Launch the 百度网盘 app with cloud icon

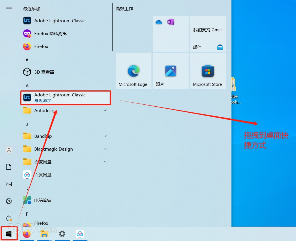click(66, 175)
